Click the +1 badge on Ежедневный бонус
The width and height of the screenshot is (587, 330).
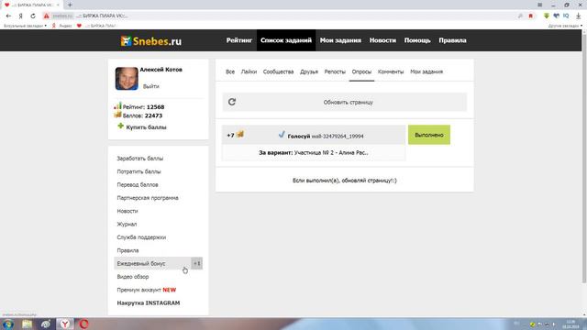(x=196, y=263)
